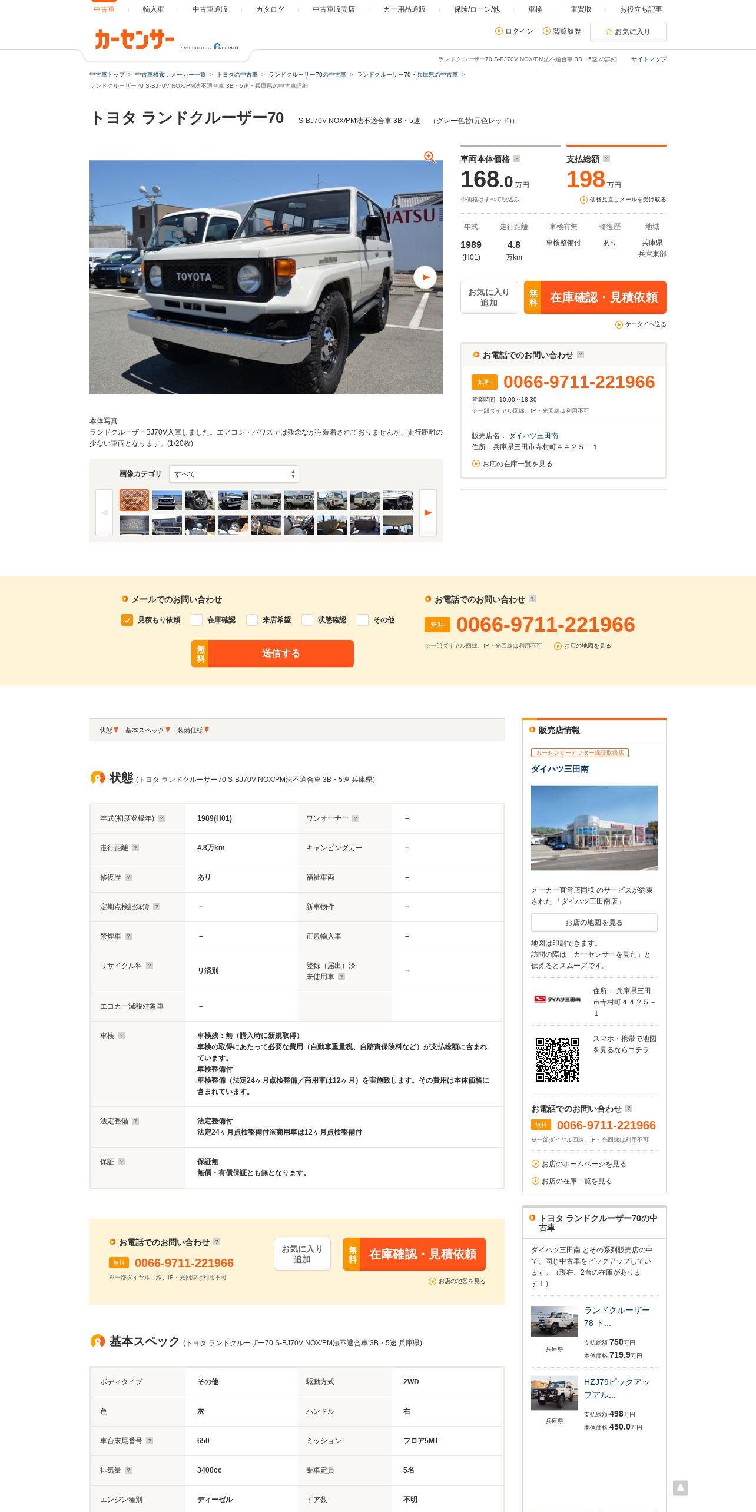This screenshot has height=1512, width=756.
Task: Click ケータイへ送る link
Action: click(641, 324)
